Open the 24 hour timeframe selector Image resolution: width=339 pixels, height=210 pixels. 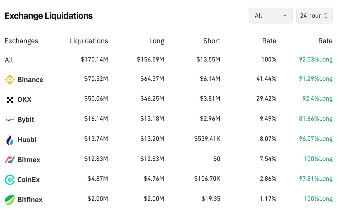tap(310, 16)
